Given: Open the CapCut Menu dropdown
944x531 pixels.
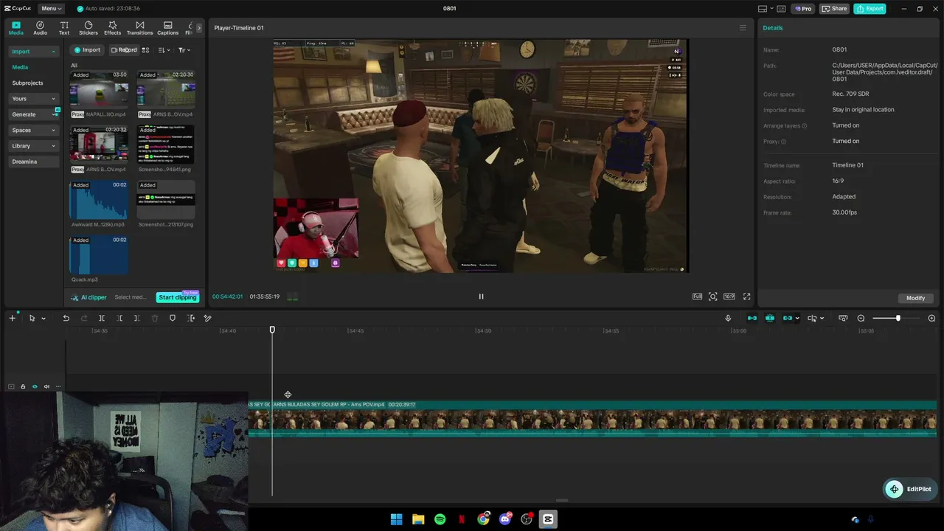Looking at the screenshot, I should tap(51, 8).
